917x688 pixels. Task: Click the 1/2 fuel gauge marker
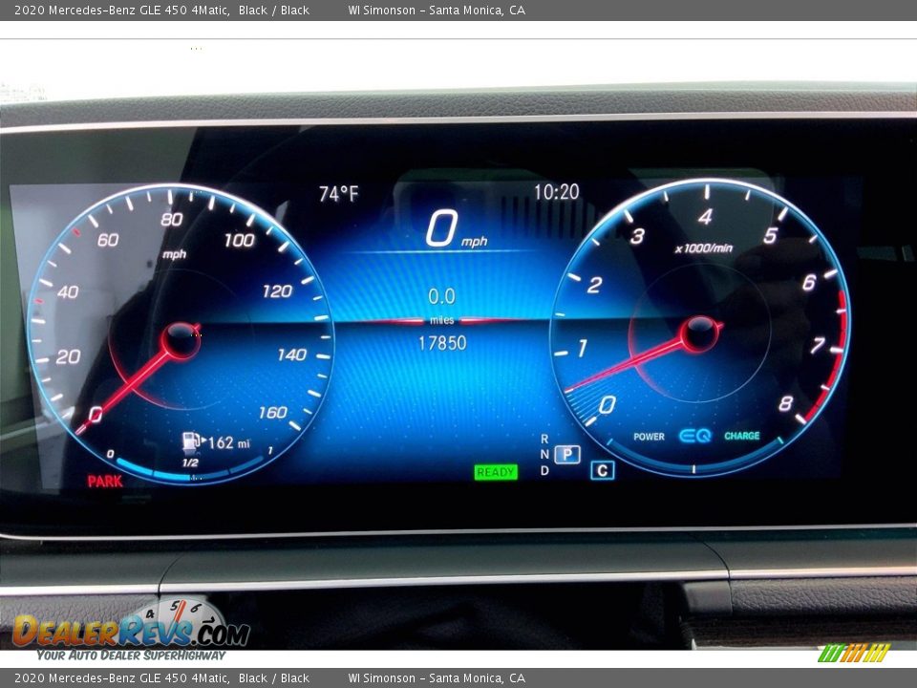190,462
